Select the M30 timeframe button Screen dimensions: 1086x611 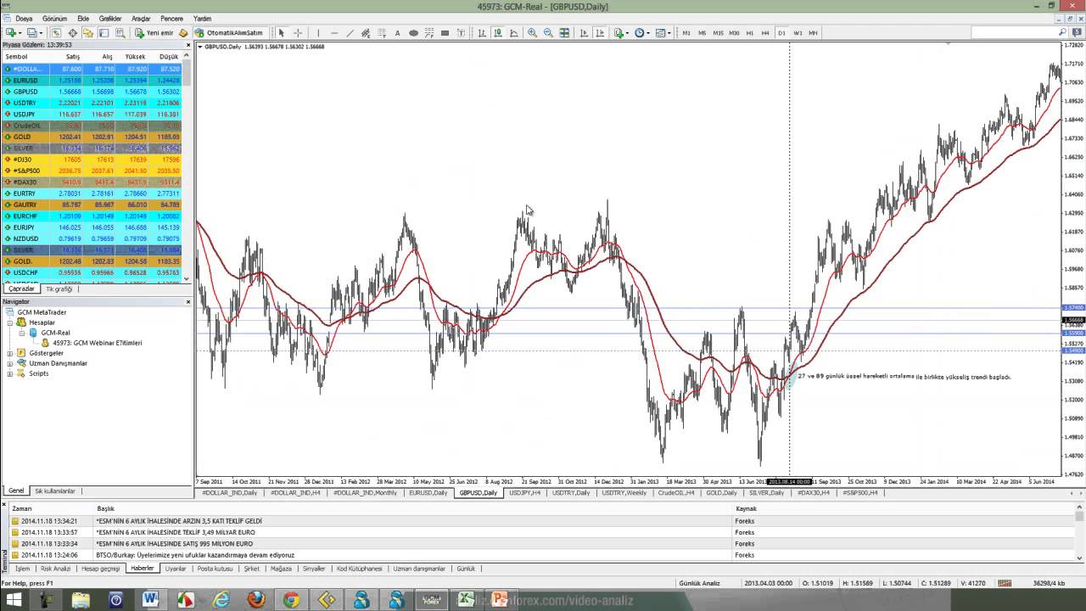tap(734, 33)
